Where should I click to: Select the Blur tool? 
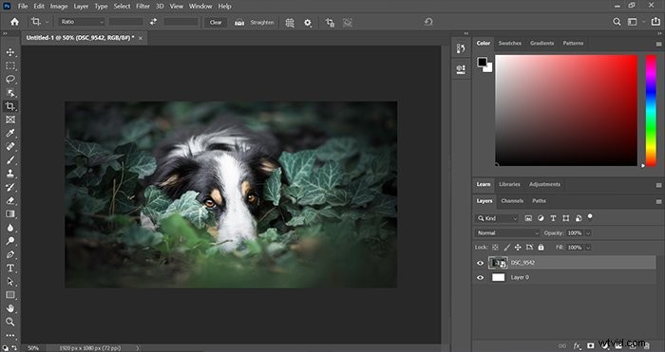point(10,228)
